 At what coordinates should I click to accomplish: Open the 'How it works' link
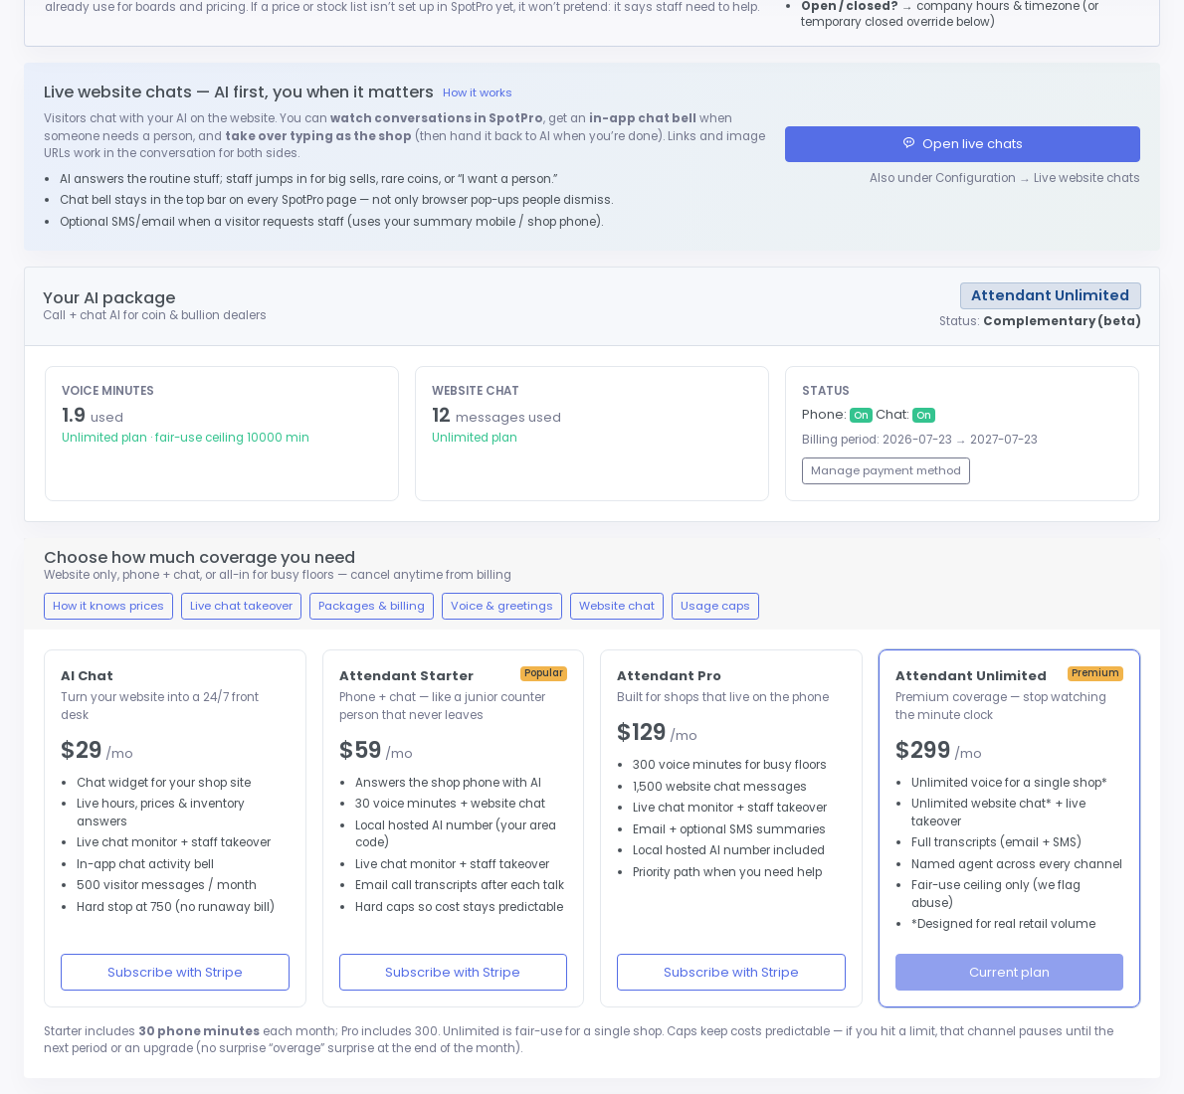(478, 92)
